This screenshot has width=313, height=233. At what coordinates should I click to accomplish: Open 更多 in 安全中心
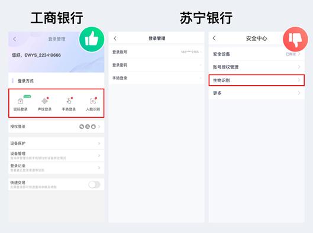pos(257,93)
